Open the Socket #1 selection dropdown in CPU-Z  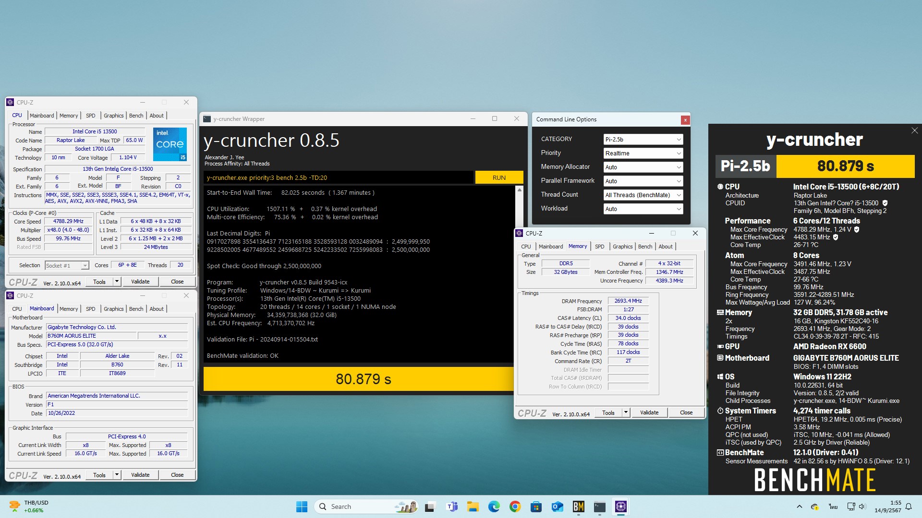pyautogui.click(x=67, y=265)
